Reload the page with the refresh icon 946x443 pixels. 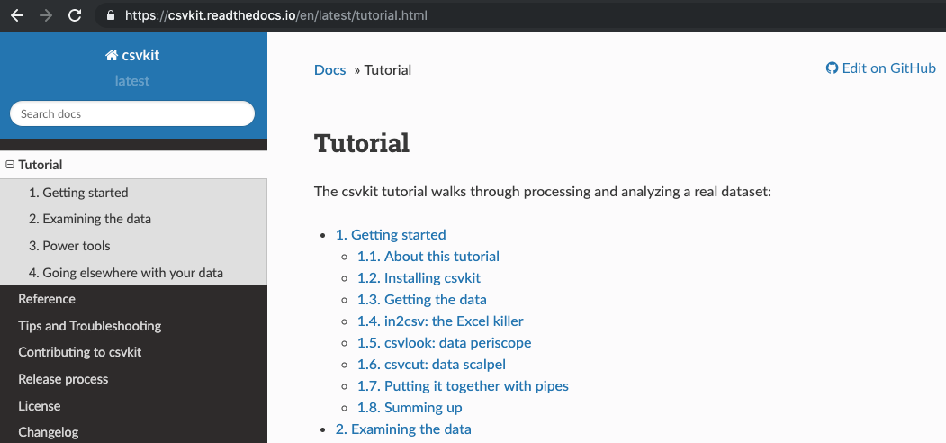point(75,15)
